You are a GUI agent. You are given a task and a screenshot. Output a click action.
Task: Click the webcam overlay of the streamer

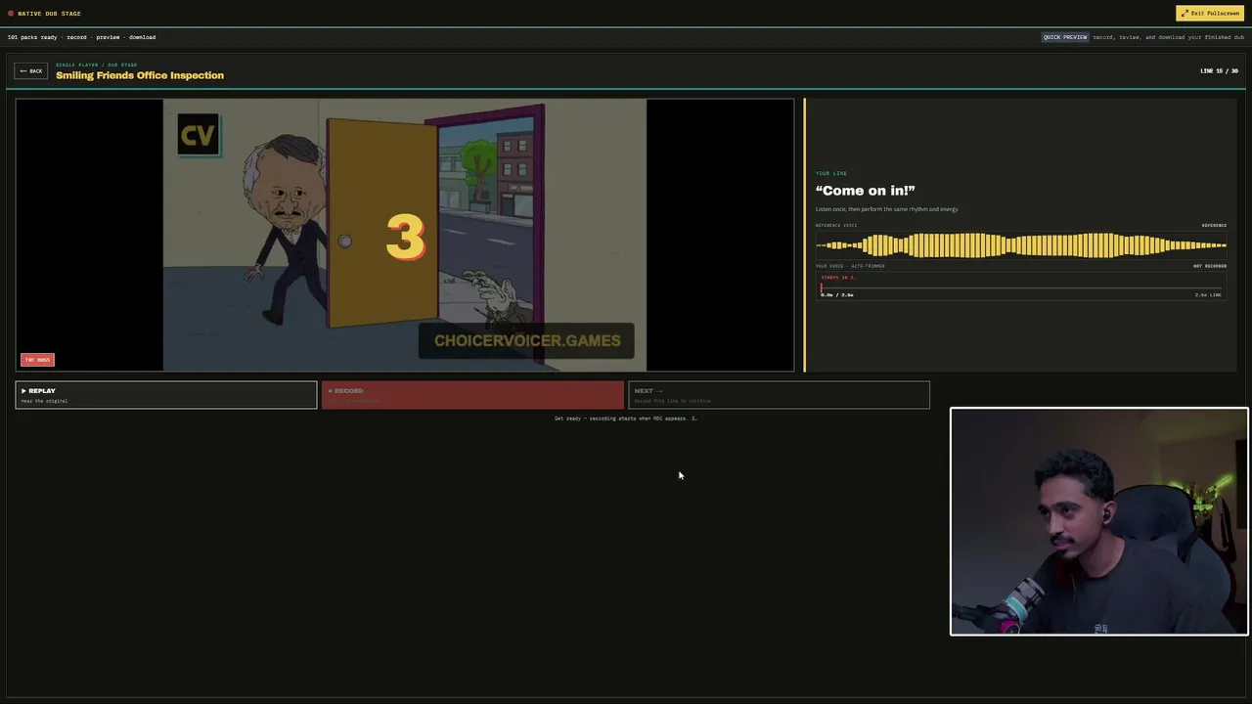point(1099,521)
